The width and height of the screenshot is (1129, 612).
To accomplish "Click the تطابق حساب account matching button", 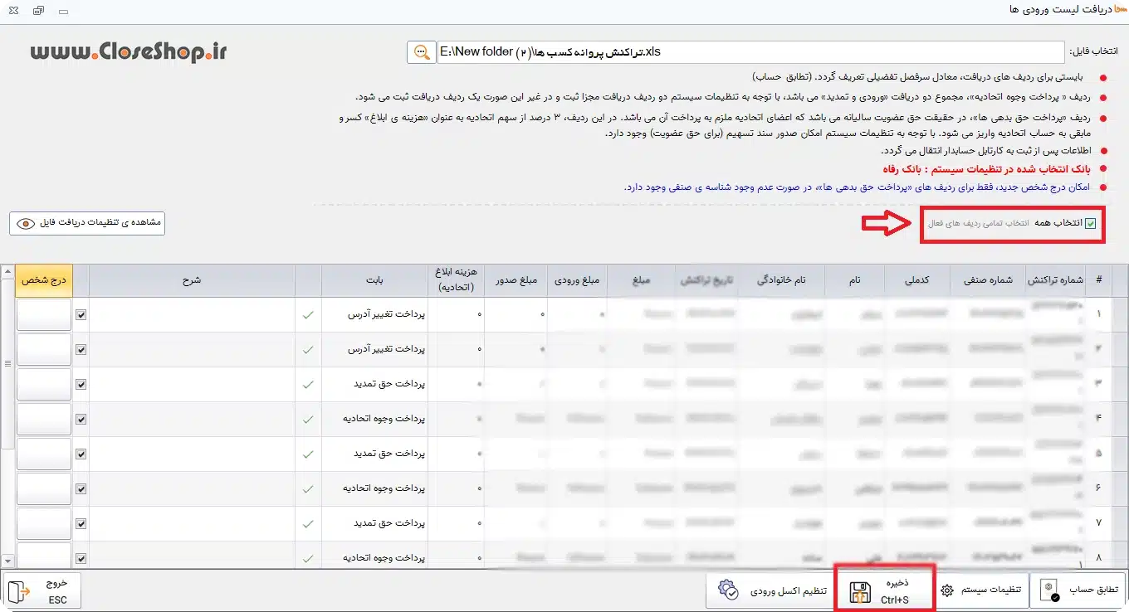I will click(1078, 590).
